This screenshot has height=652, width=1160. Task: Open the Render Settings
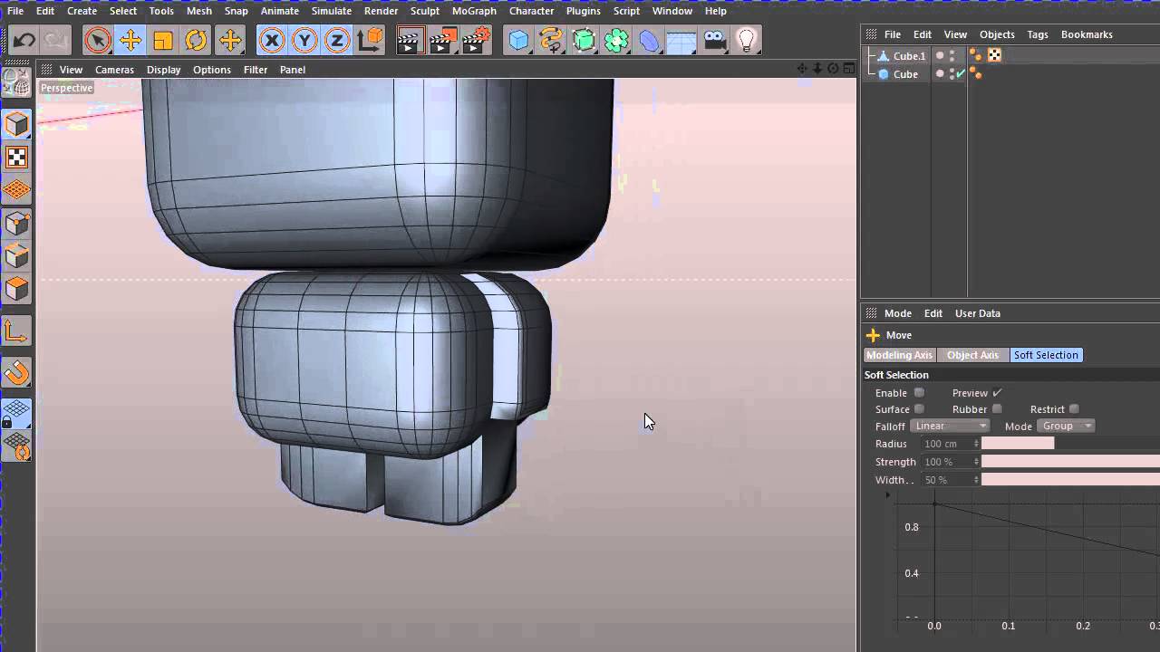477,41
